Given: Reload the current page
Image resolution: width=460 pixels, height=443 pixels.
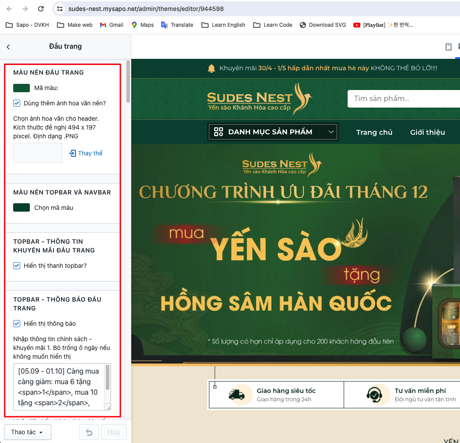Looking at the screenshot, I should tap(41, 9).
